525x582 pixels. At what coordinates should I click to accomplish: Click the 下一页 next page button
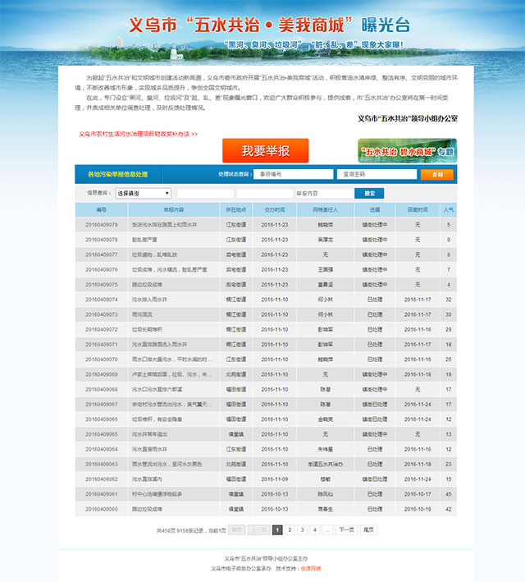(x=346, y=530)
